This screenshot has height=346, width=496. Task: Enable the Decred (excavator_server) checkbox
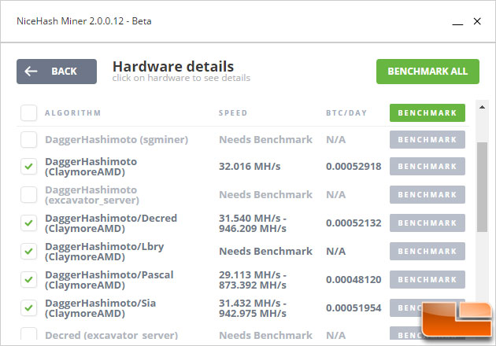pyautogui.click(x=29, y=333)
